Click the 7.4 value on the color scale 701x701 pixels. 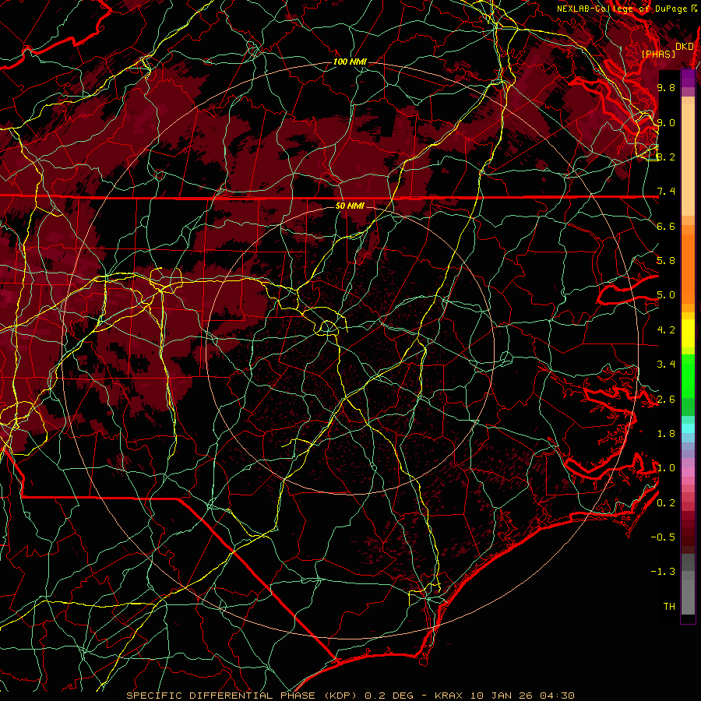coord(666,192)
